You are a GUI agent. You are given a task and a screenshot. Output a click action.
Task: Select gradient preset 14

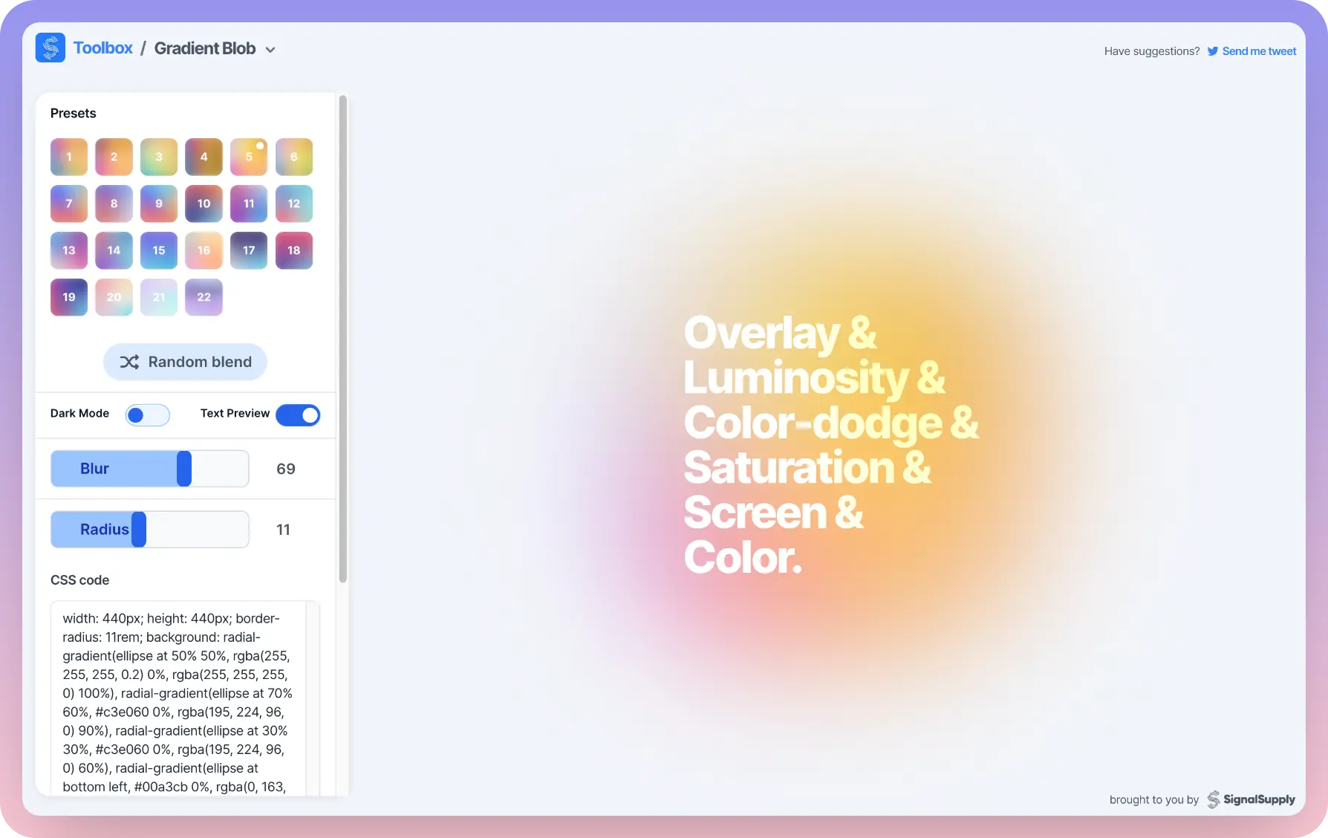click(114, 250)
